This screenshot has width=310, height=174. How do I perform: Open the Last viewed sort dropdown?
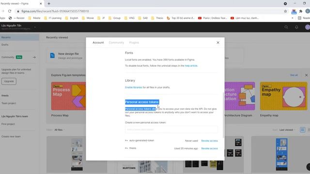[287, 130]
